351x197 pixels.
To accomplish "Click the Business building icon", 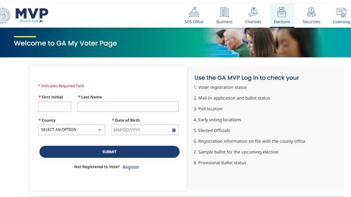I will click(224, 12).
